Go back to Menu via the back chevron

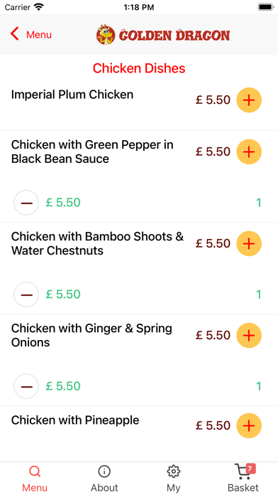pos(31,34)
